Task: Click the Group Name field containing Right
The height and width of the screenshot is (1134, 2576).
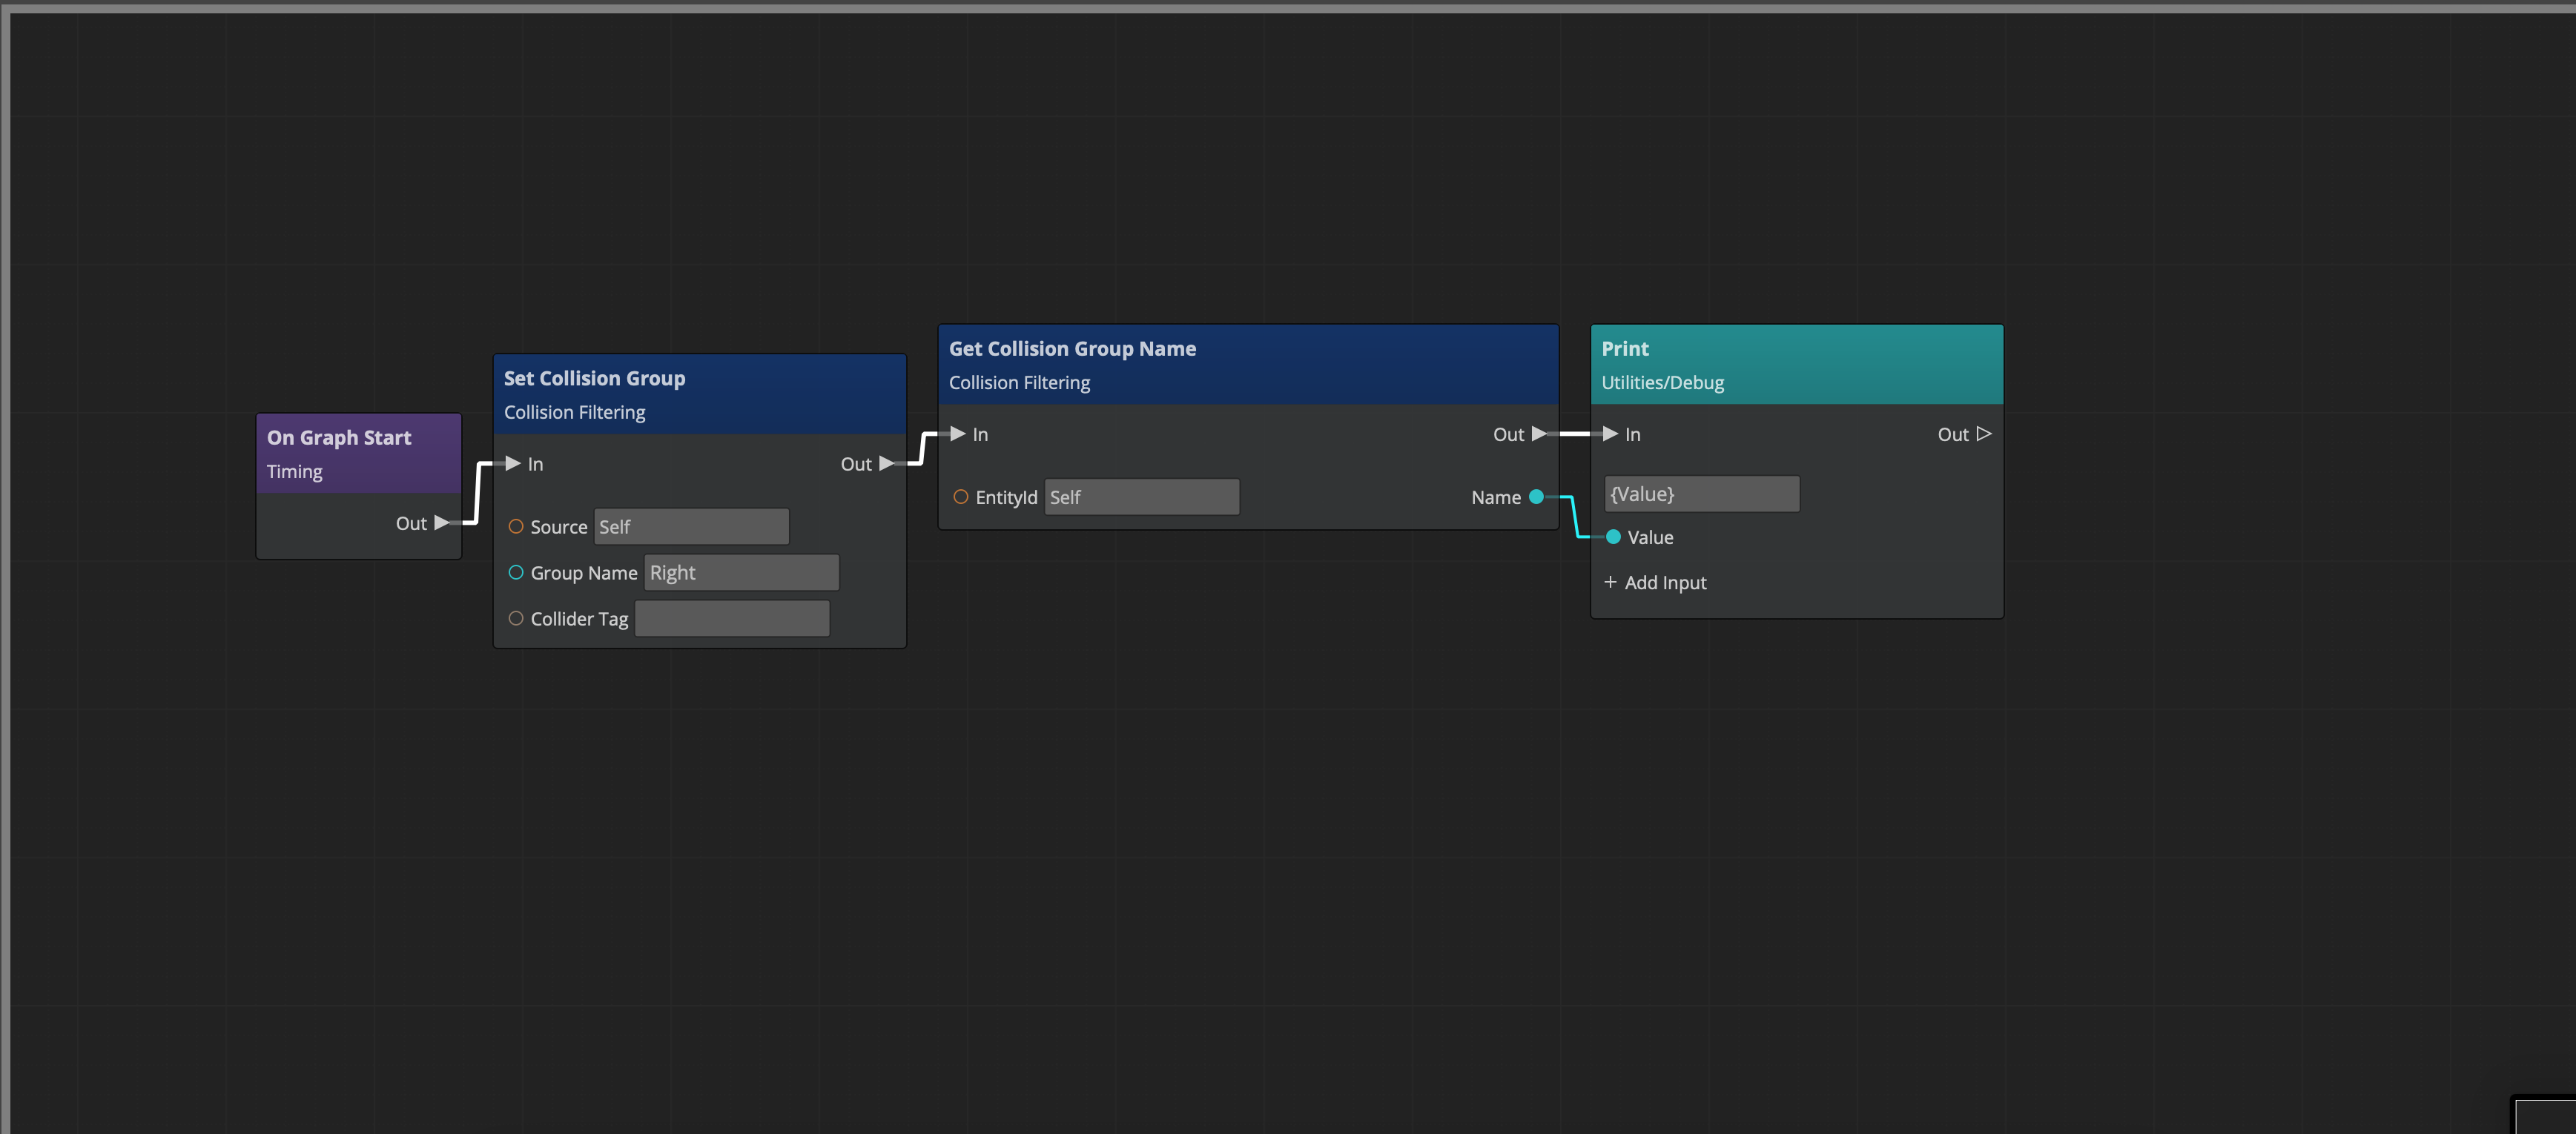Action: click(741, 571)
